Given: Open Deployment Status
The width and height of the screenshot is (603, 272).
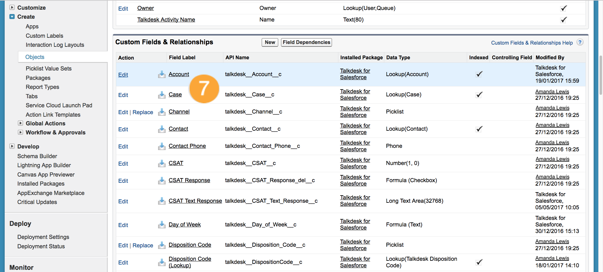Looking at the screenshot, I should (41, 246).
